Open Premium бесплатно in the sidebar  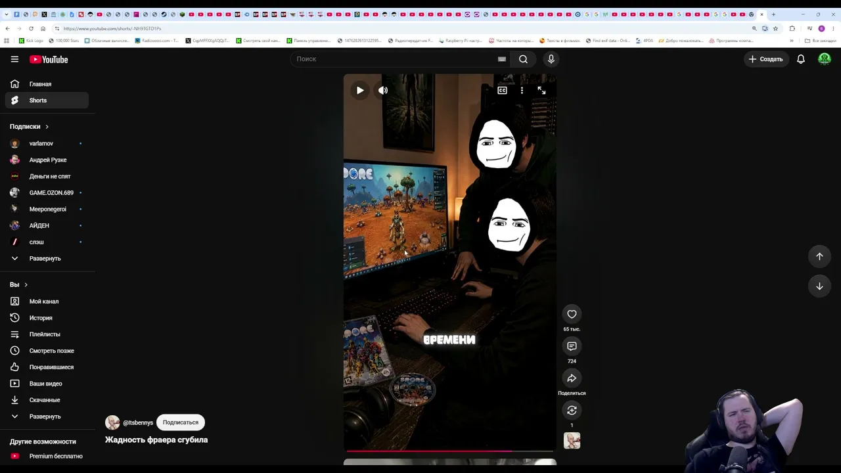(x=46, y=456)
